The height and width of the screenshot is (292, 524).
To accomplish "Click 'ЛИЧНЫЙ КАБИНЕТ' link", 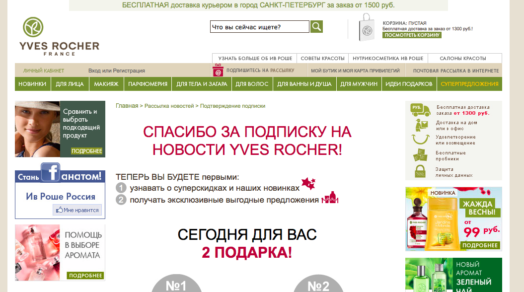I will click(43, 71).
